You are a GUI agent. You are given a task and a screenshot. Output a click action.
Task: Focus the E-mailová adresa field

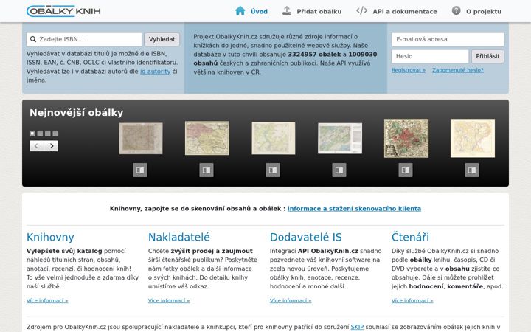(448, 39)
